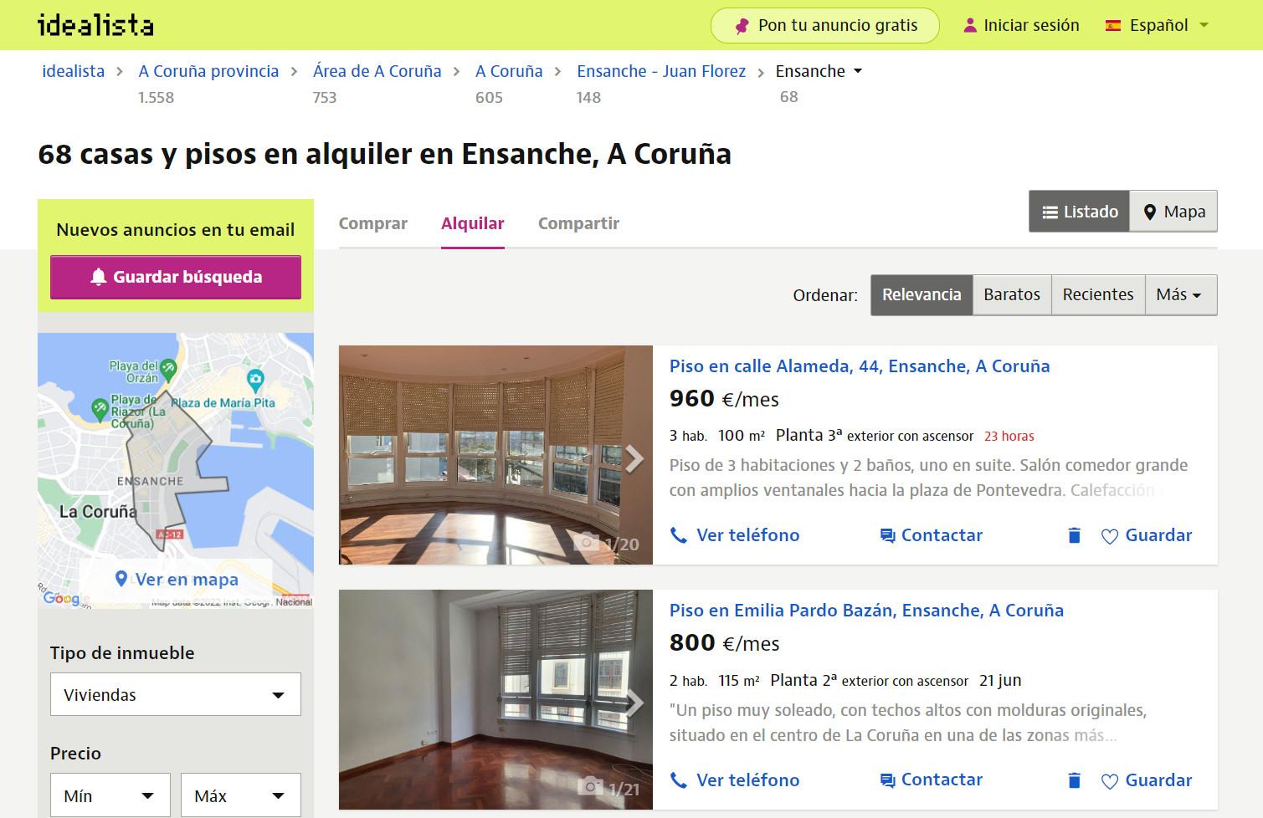Viewport: 1263px width, 818px height.
Task: Open the Mín price dropdown
Action: [x=110, y=795]
